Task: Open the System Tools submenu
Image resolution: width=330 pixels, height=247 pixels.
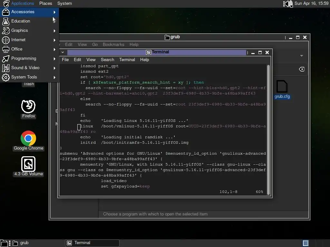Action: click(x=29, y=77)
